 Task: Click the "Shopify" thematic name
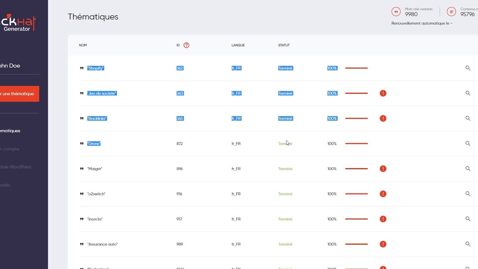tap(96, 68)
